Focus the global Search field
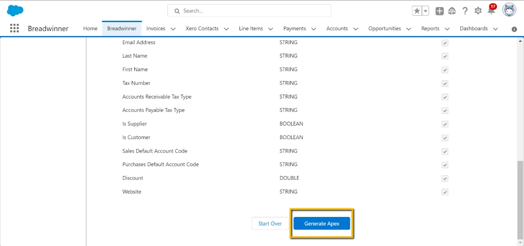 click(249, 11)
